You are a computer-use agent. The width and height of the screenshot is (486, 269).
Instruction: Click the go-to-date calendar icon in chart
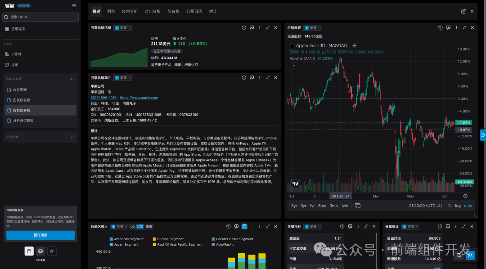tap(357, 206)
